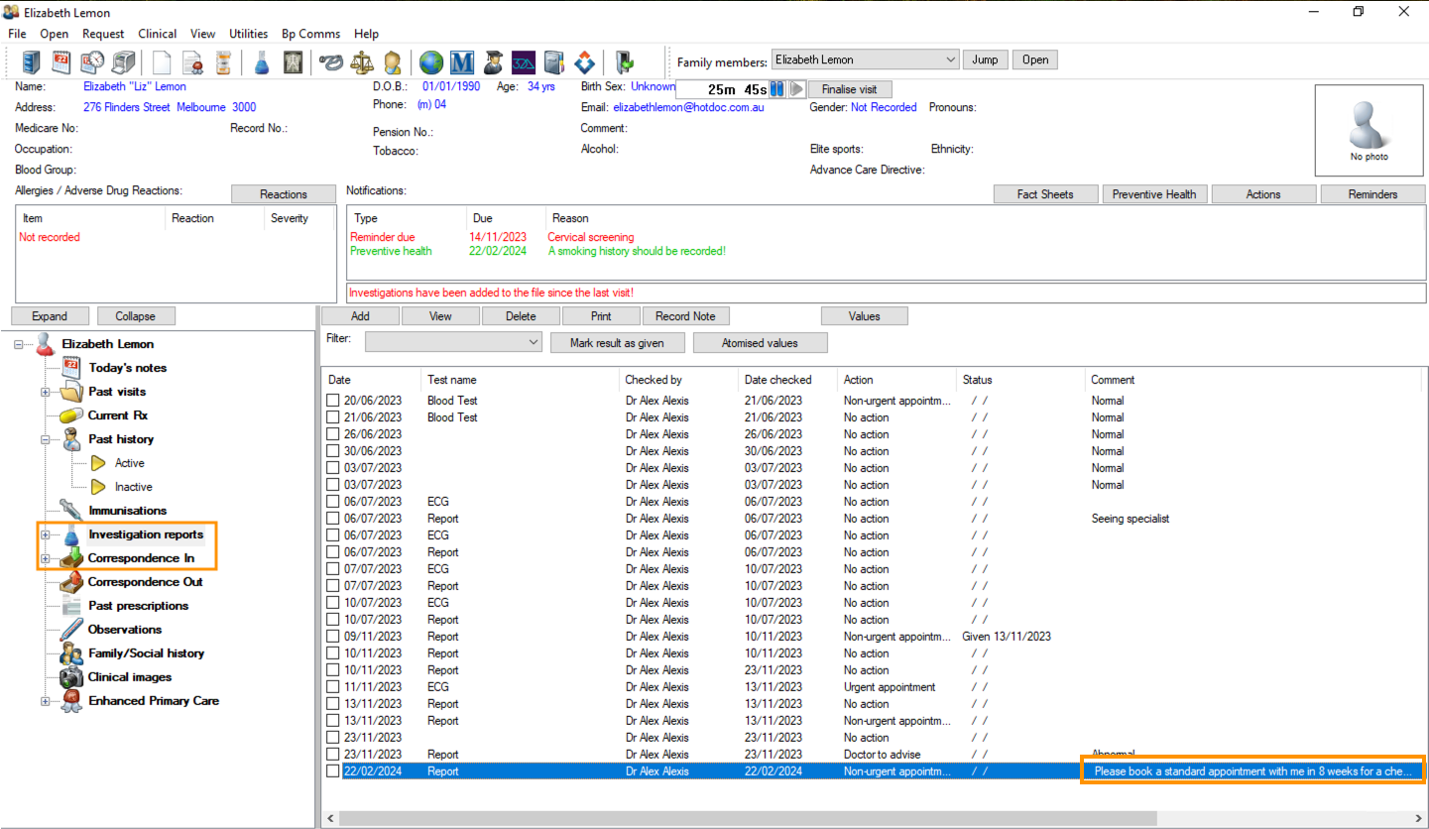Open Today's notes in patient tree
1429x829 pixels.
click(x=127, y=368)
